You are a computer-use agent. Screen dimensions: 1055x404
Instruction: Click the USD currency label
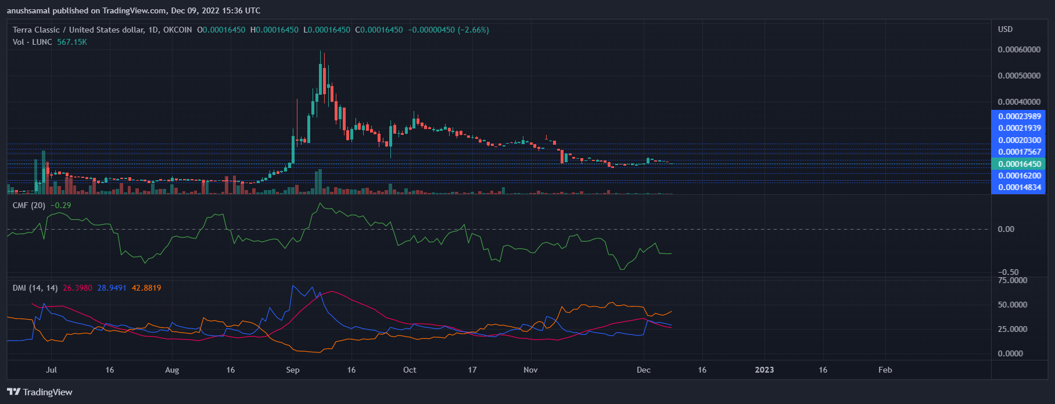coord(1005,29)
